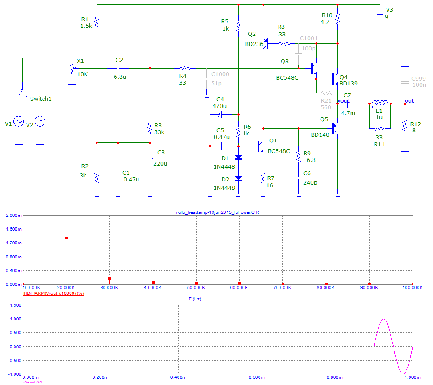The width and height of the screenshot is (433, 385).
Task: Select the R1 1.5k resistor symbol
Action: (97, 22)
